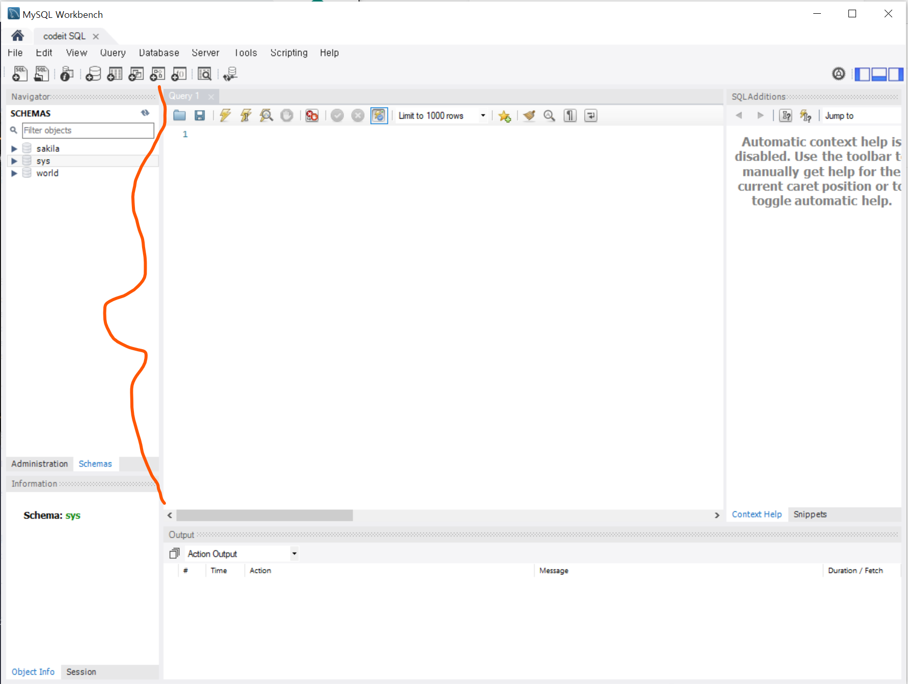Open the Server menu

pos(205,52)
